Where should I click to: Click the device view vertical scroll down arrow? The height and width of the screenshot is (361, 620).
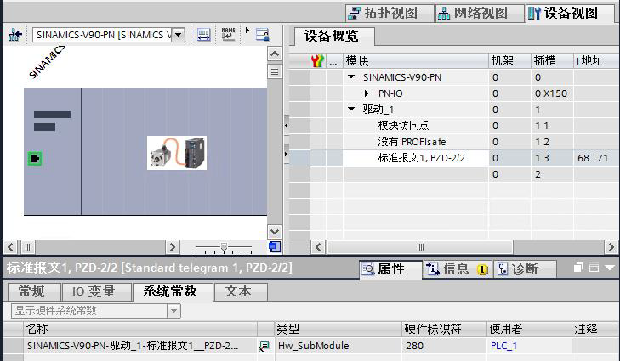(275, 231)
